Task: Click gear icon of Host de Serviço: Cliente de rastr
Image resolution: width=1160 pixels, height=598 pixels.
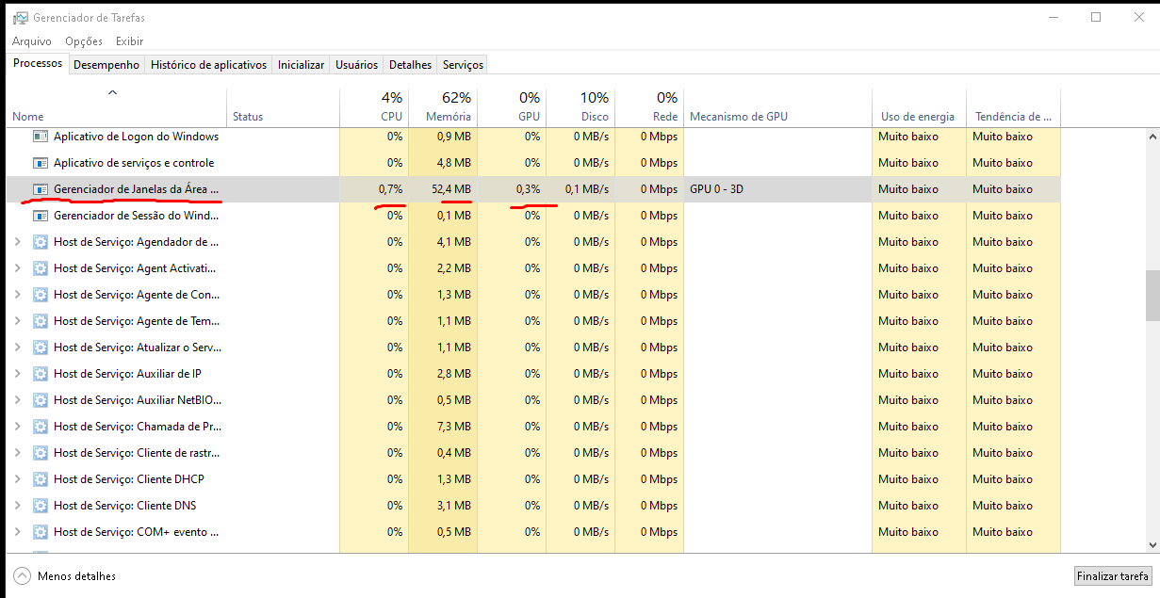Action: click(41, 453)
